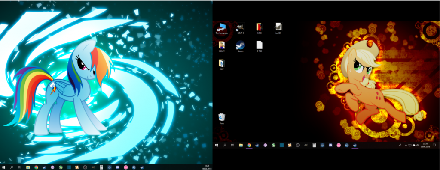The height and width of the screenshot is (170, 440).
Task: Select the tssXD file on the desktop
Action: (x=278, y=29)
